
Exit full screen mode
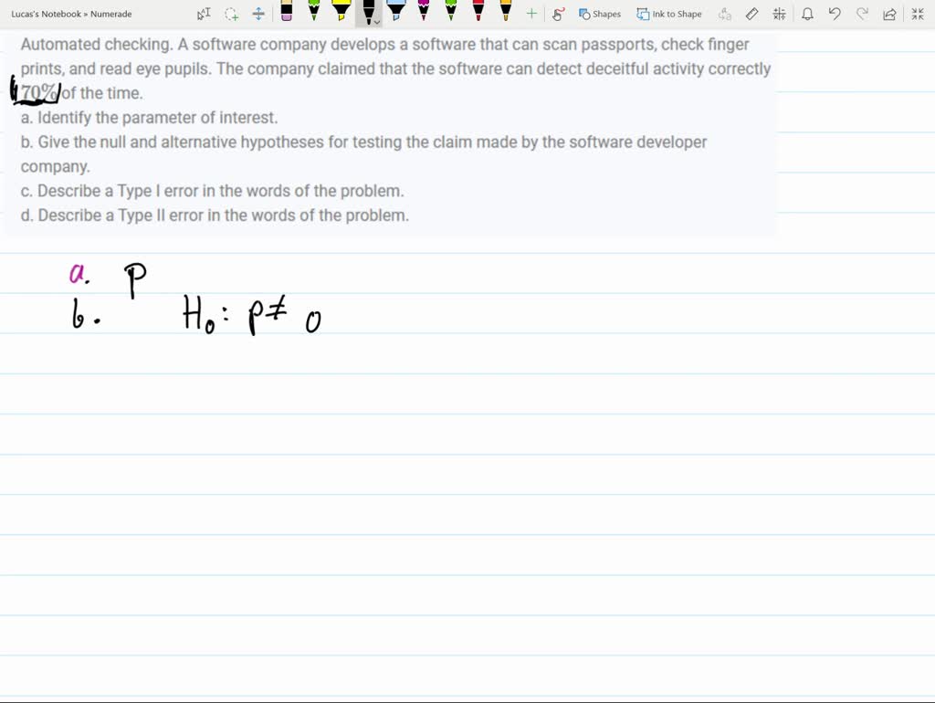[x=918, y=14]
